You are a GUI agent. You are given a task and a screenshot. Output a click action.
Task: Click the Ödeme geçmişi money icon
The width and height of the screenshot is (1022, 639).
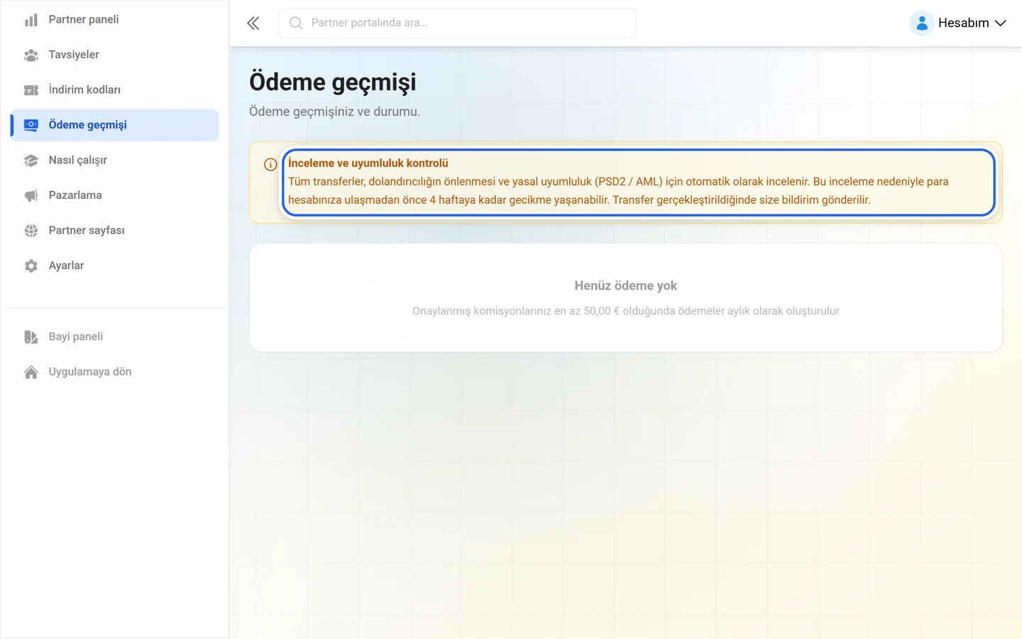pyautogui.click(x=31, y=125)
